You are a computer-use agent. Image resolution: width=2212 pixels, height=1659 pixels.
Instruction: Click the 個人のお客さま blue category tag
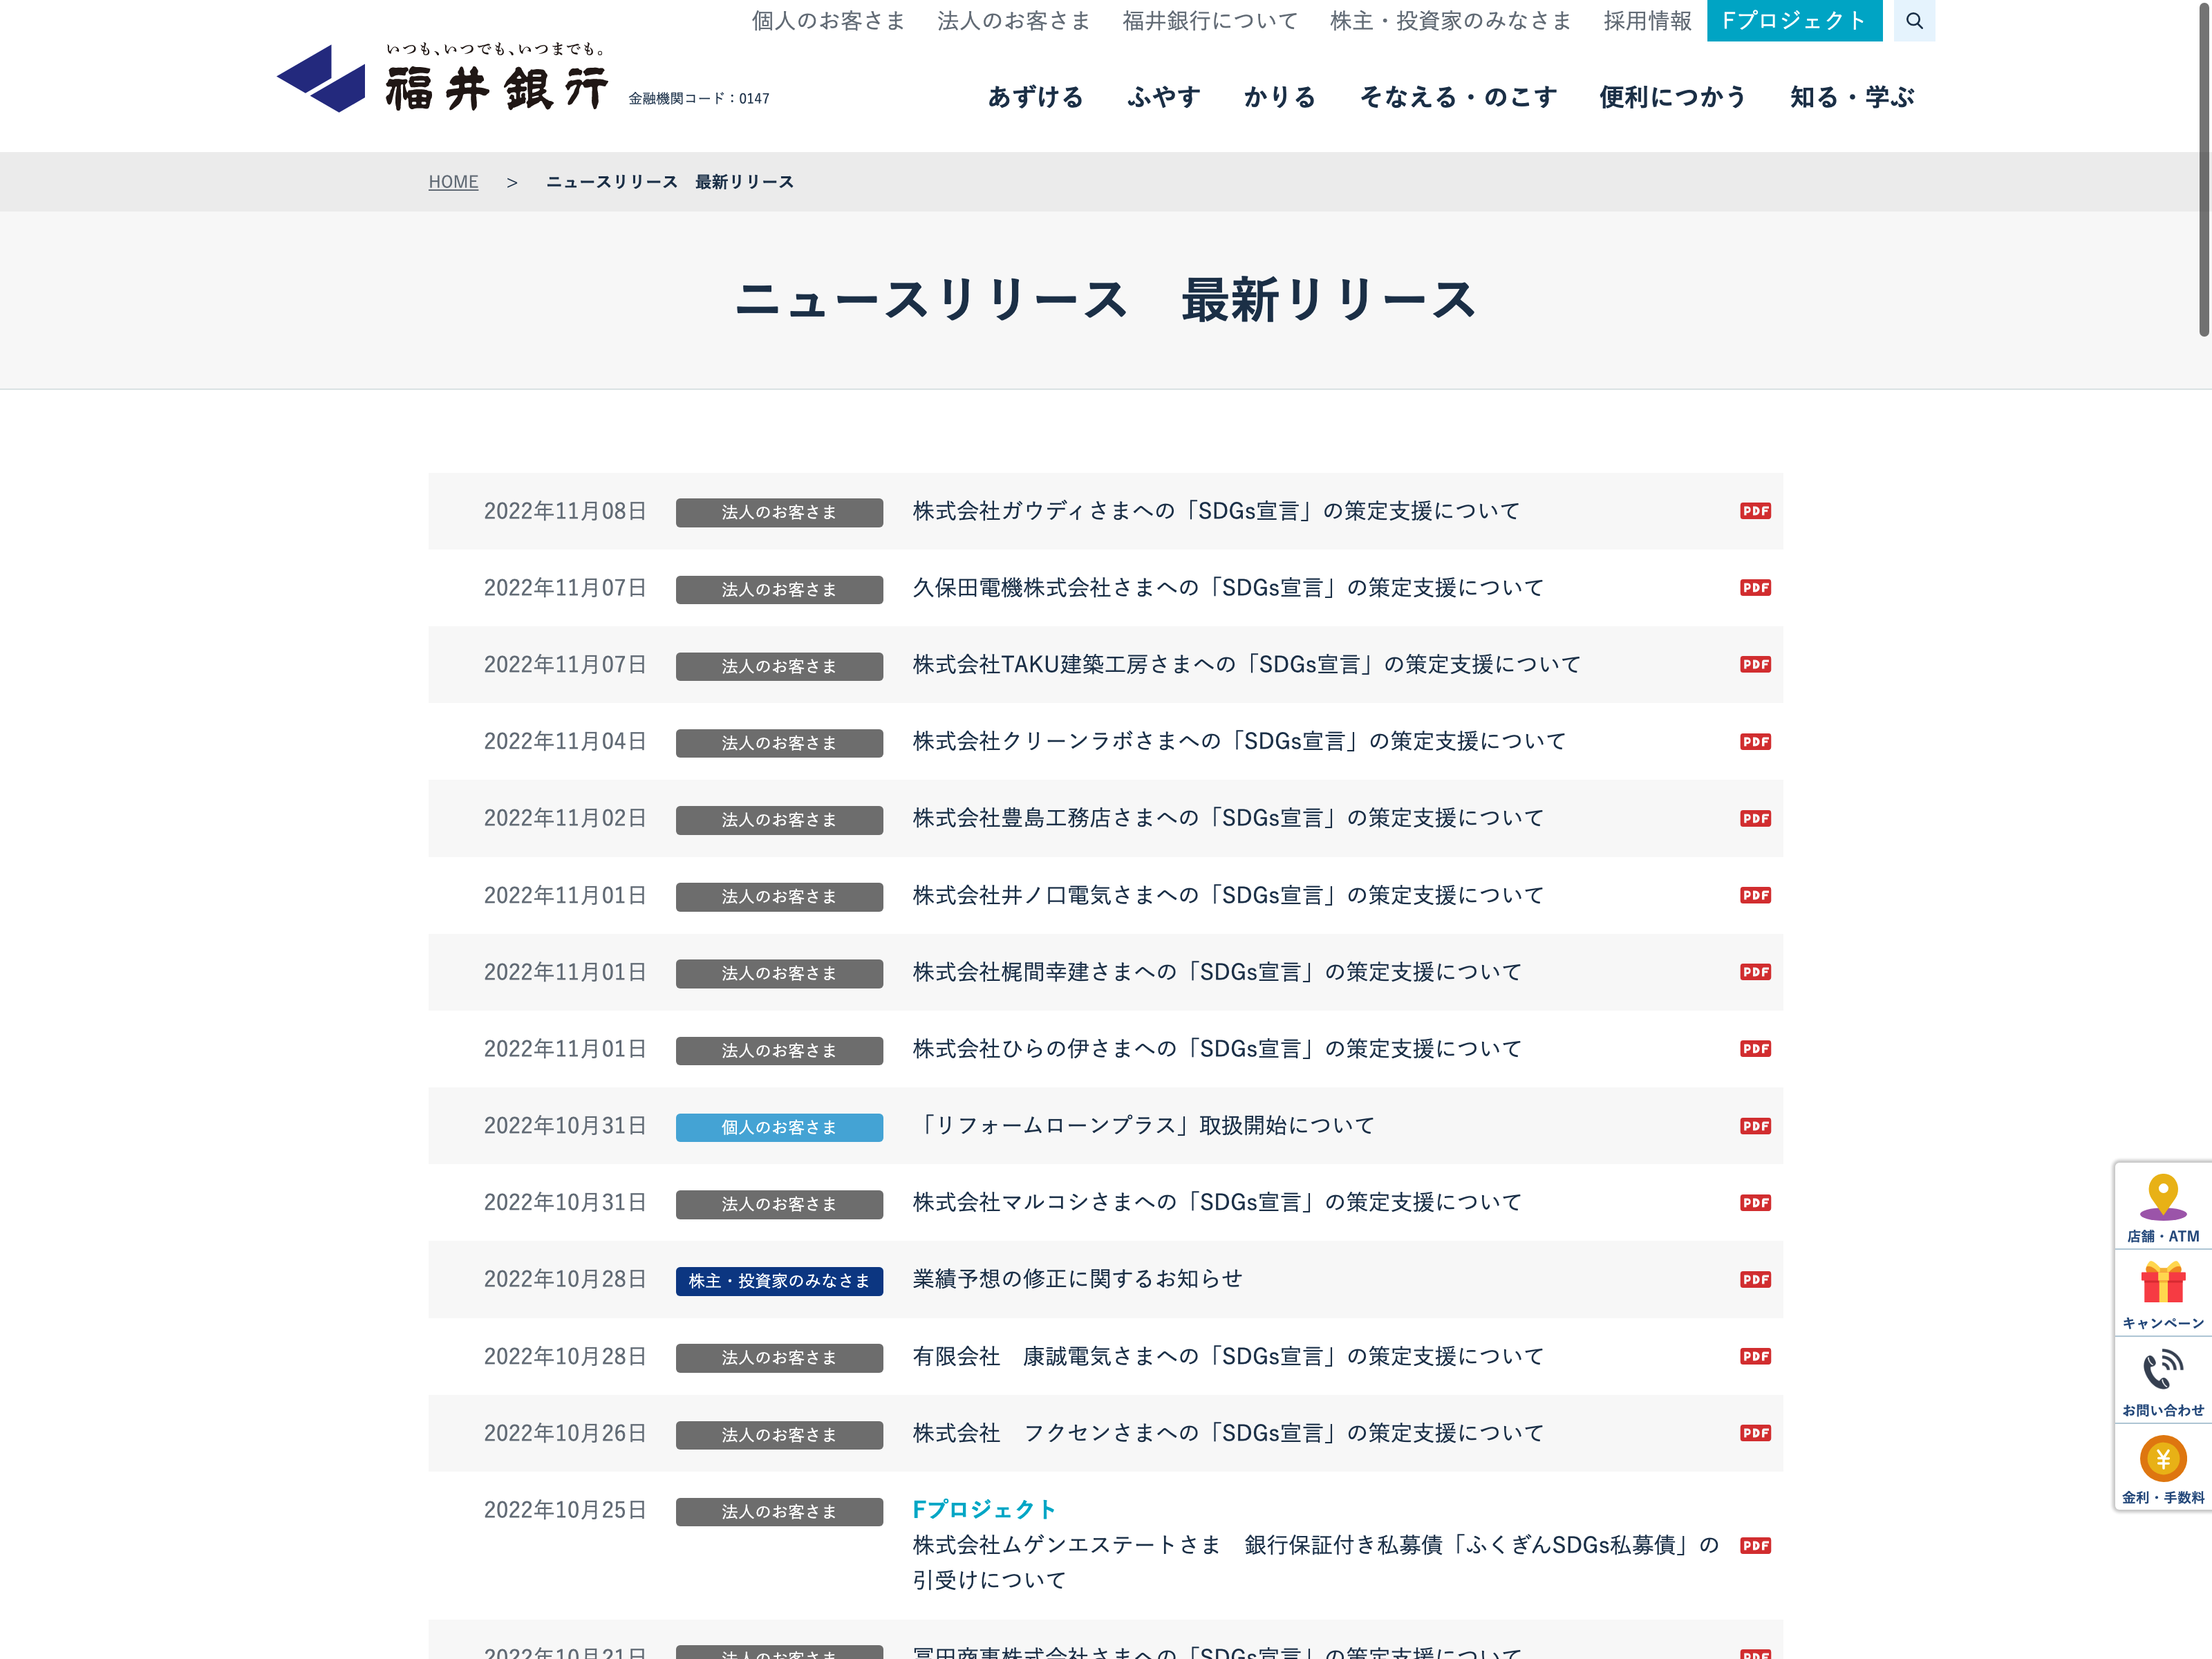779,1127
